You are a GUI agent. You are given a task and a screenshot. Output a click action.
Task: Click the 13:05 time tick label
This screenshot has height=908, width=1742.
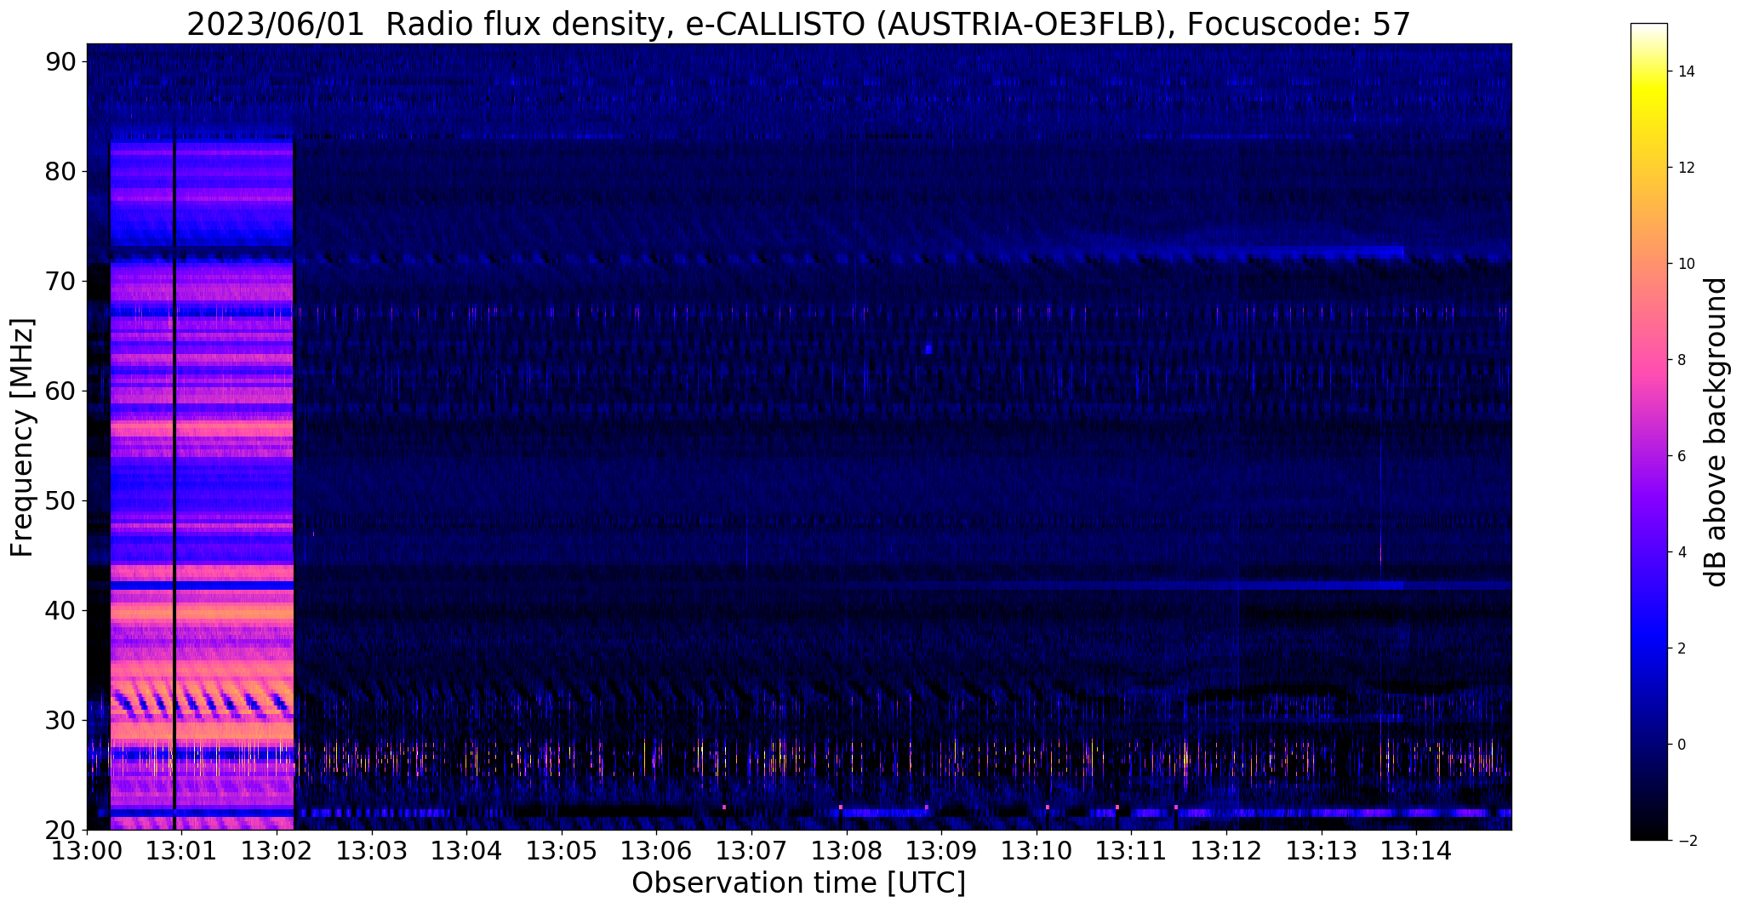tap(562, 851)
